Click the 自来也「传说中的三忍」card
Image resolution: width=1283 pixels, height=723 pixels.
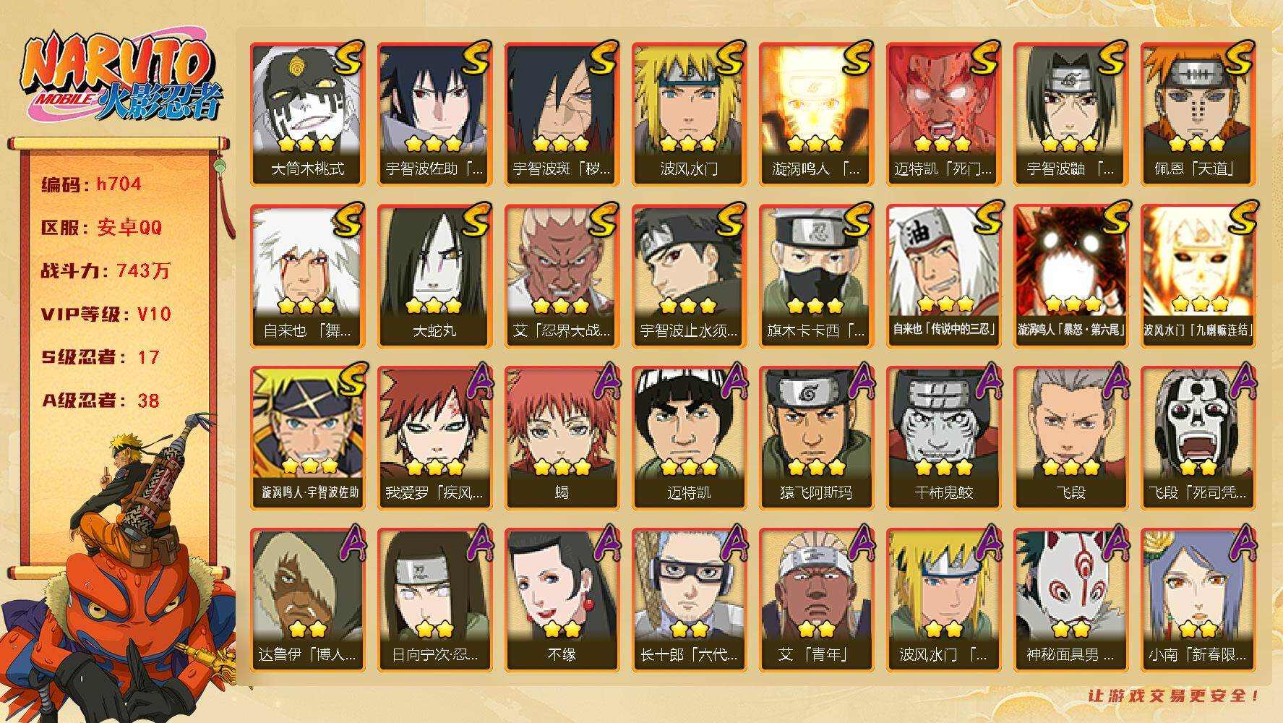click(943, 276)
